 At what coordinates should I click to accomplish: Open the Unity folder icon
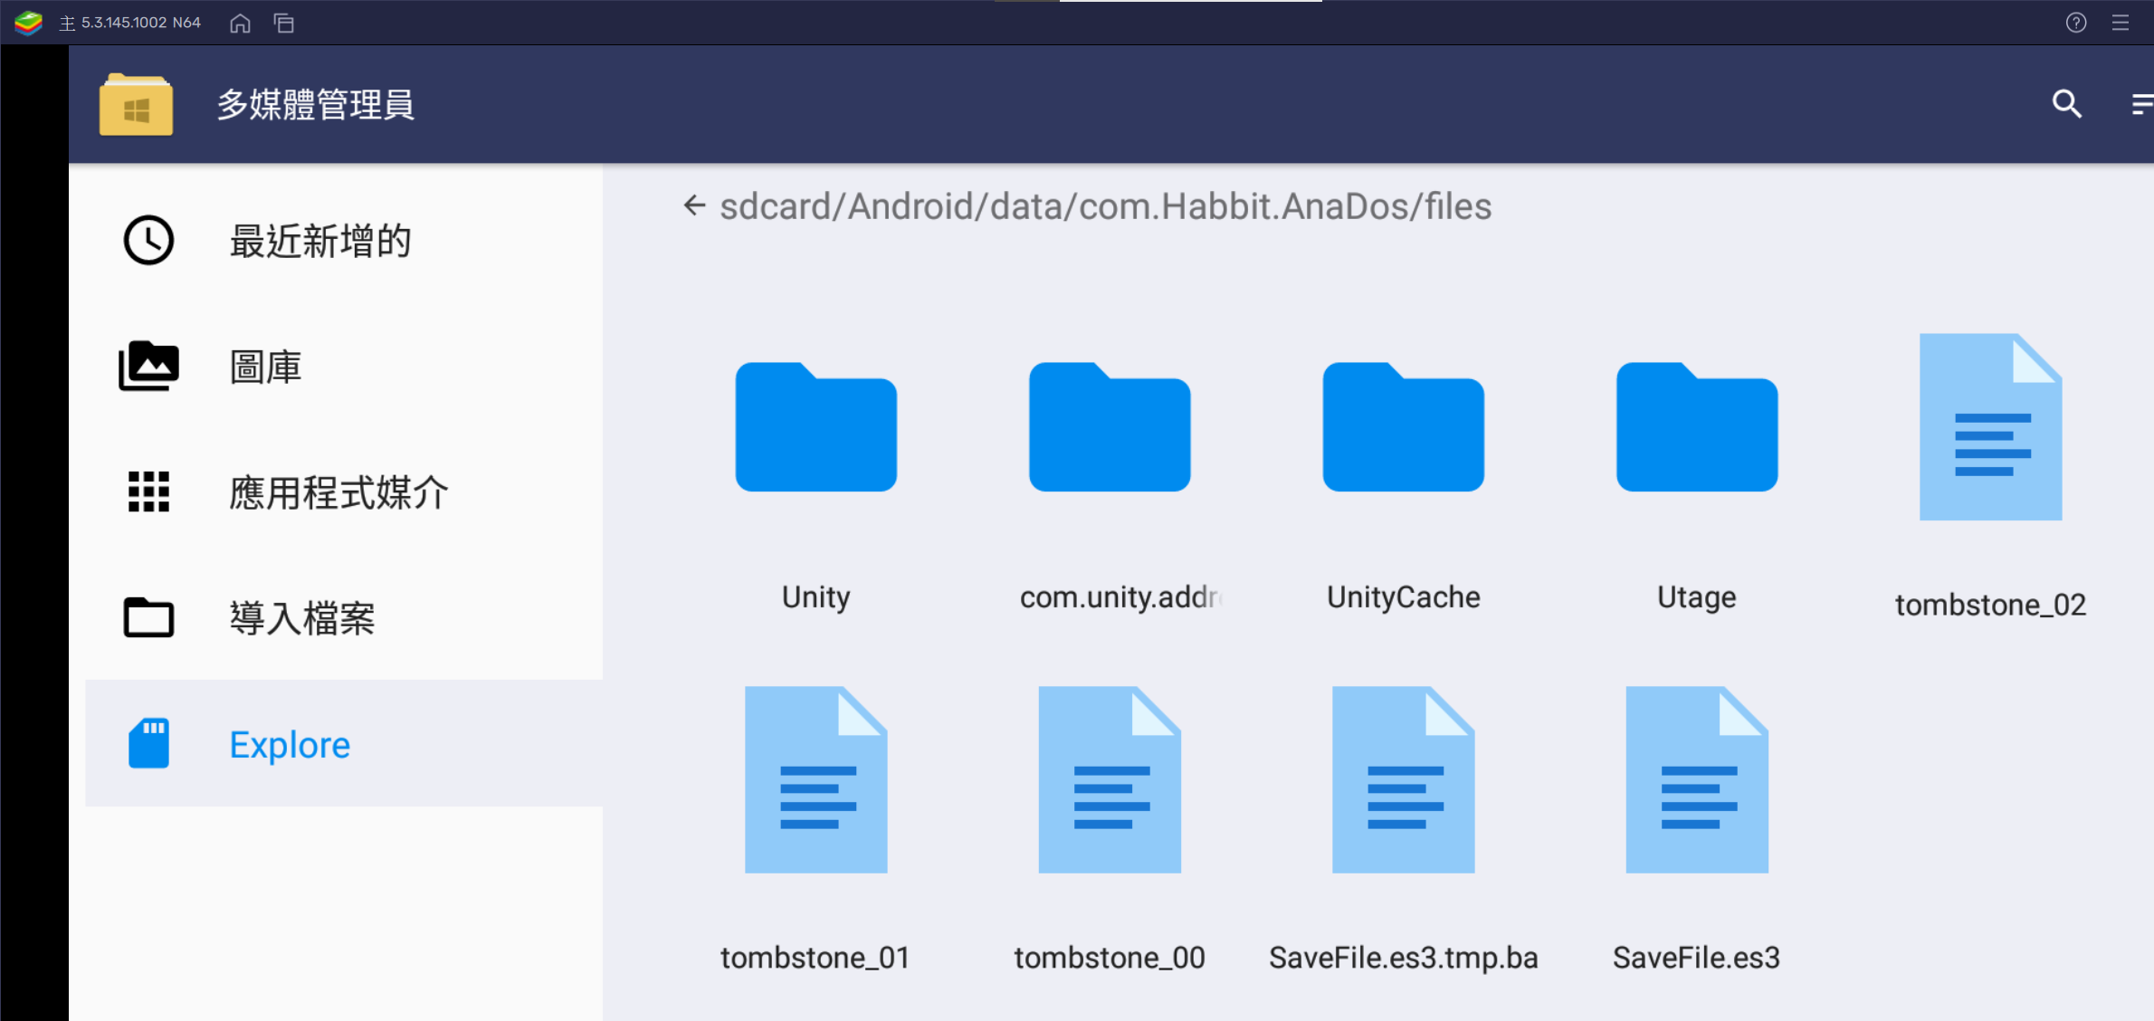[x=815, y=426]
